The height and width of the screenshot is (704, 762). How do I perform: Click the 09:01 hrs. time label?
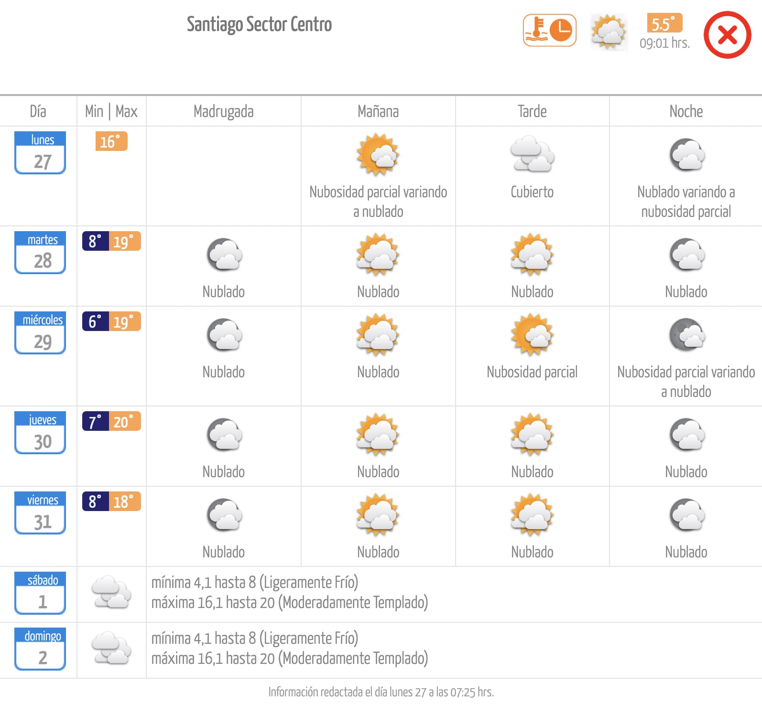[x=664, y=43]
